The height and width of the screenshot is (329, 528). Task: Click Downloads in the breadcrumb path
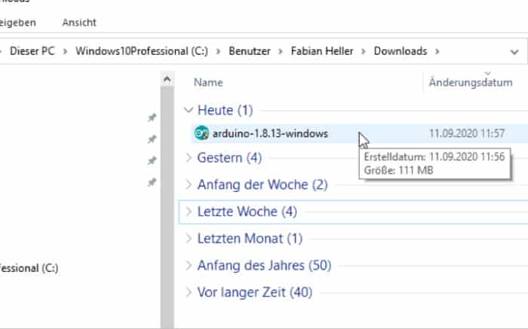coord(401,51)
